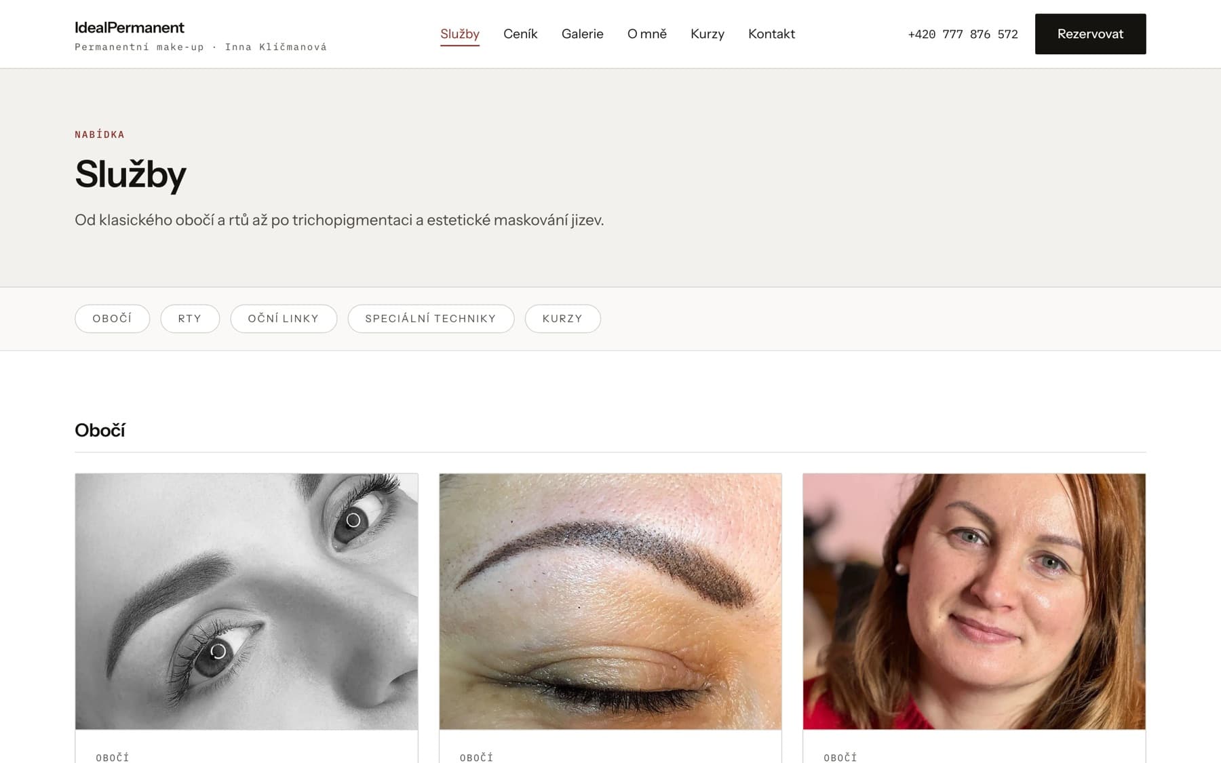Select the RTY filter pill
This screenshot has width=1221, height=763.
click(x=190, y=319)
